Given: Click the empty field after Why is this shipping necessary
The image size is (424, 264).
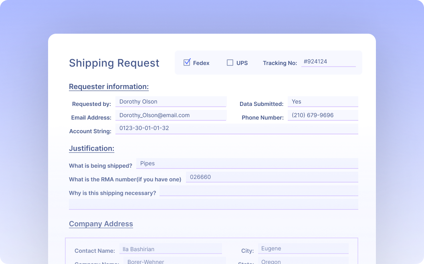Looking at the screenshot, I should (x=259, y=191).
